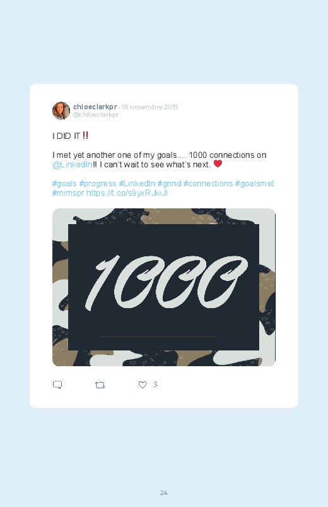Screen dimensions: 328x507
Task: Open the @LinkedIn mention link
Action: pyautogui.click(x=73, y=165)
